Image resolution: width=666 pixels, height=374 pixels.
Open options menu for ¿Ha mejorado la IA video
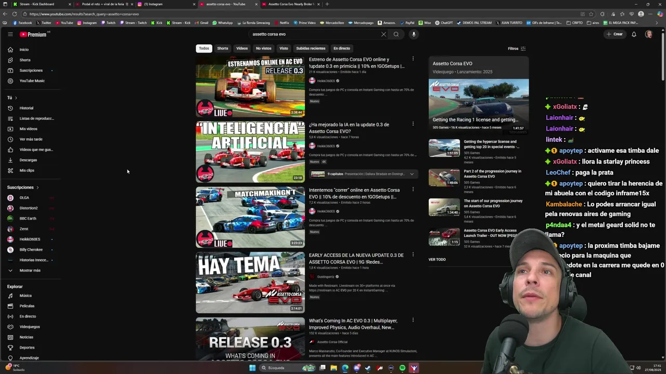click(413, 124)
